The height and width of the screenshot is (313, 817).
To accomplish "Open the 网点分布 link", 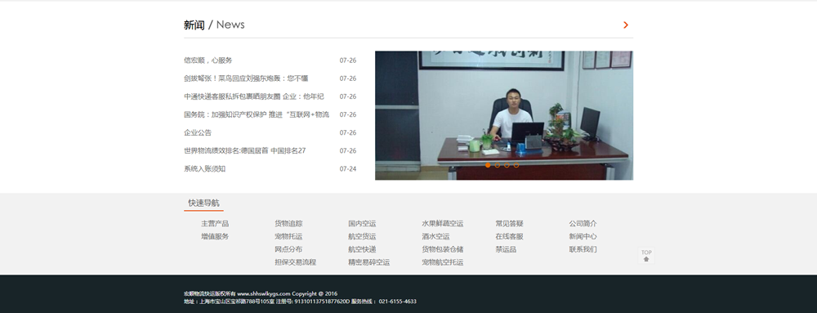I will pyautogui.click(x=288, y=249).
